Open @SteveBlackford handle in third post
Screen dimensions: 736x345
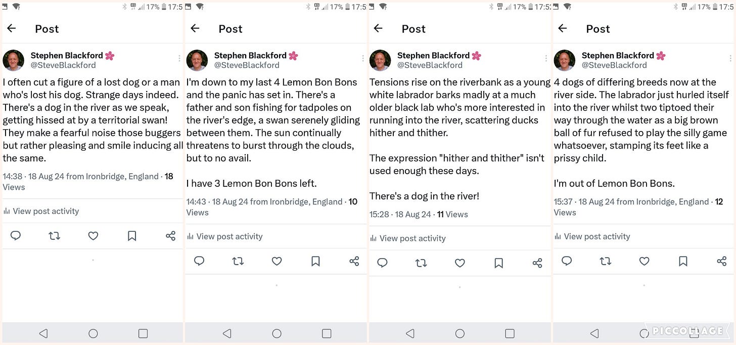[430, 65]
